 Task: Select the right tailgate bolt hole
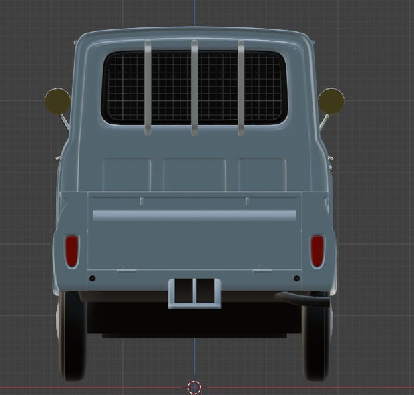point(296,278)
